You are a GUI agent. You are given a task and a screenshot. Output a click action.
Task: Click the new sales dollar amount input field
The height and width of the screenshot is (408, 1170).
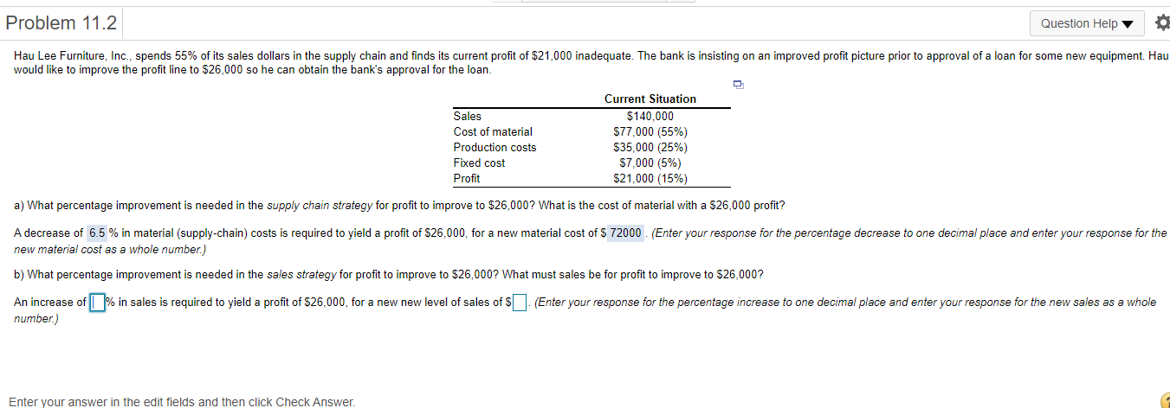coord(519,303)
